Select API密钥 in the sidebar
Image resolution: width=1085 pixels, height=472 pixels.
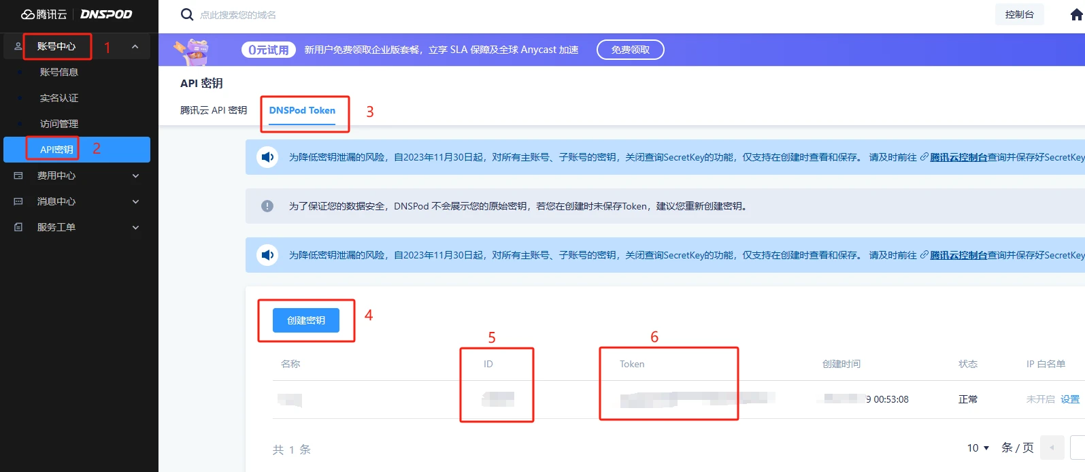click(77, 150)
